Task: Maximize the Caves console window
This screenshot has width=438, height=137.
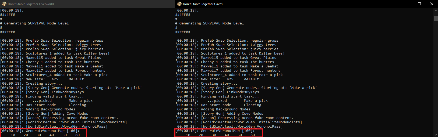Action: tap(419, 4)
